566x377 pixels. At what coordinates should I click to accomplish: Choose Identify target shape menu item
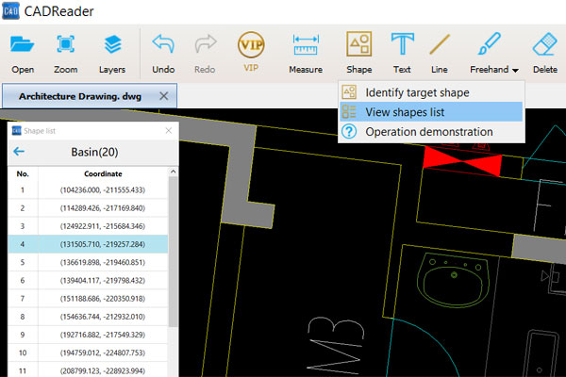click(x=431, y=92)
